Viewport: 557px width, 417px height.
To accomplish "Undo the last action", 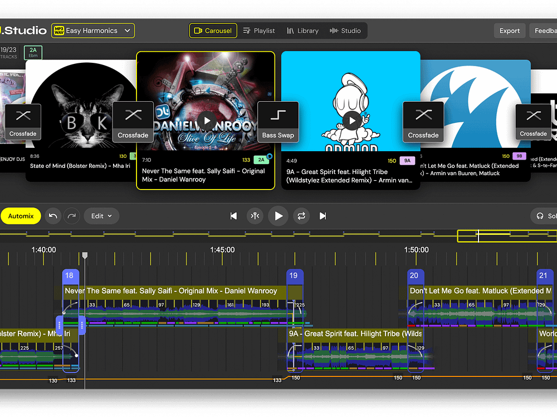I will pos(53,216).
